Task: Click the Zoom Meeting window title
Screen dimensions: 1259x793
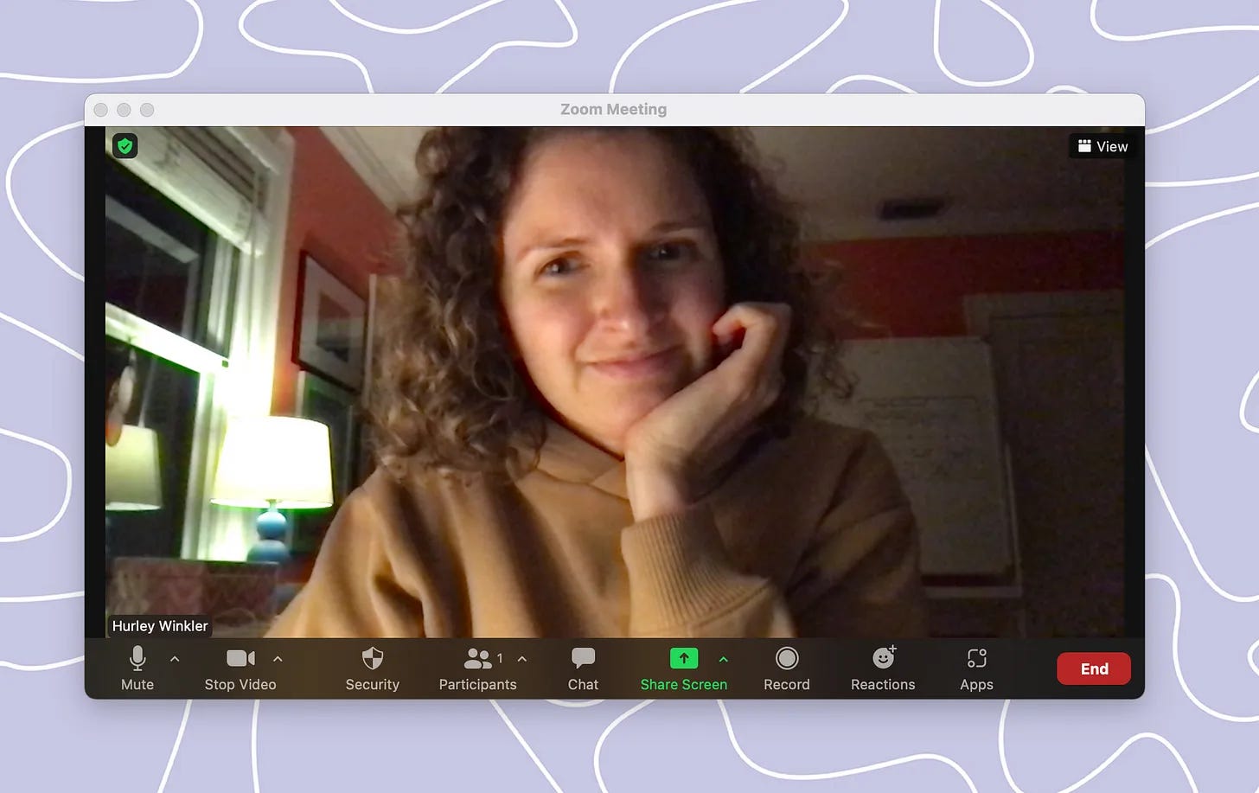Action: click(x=614, y=110)
